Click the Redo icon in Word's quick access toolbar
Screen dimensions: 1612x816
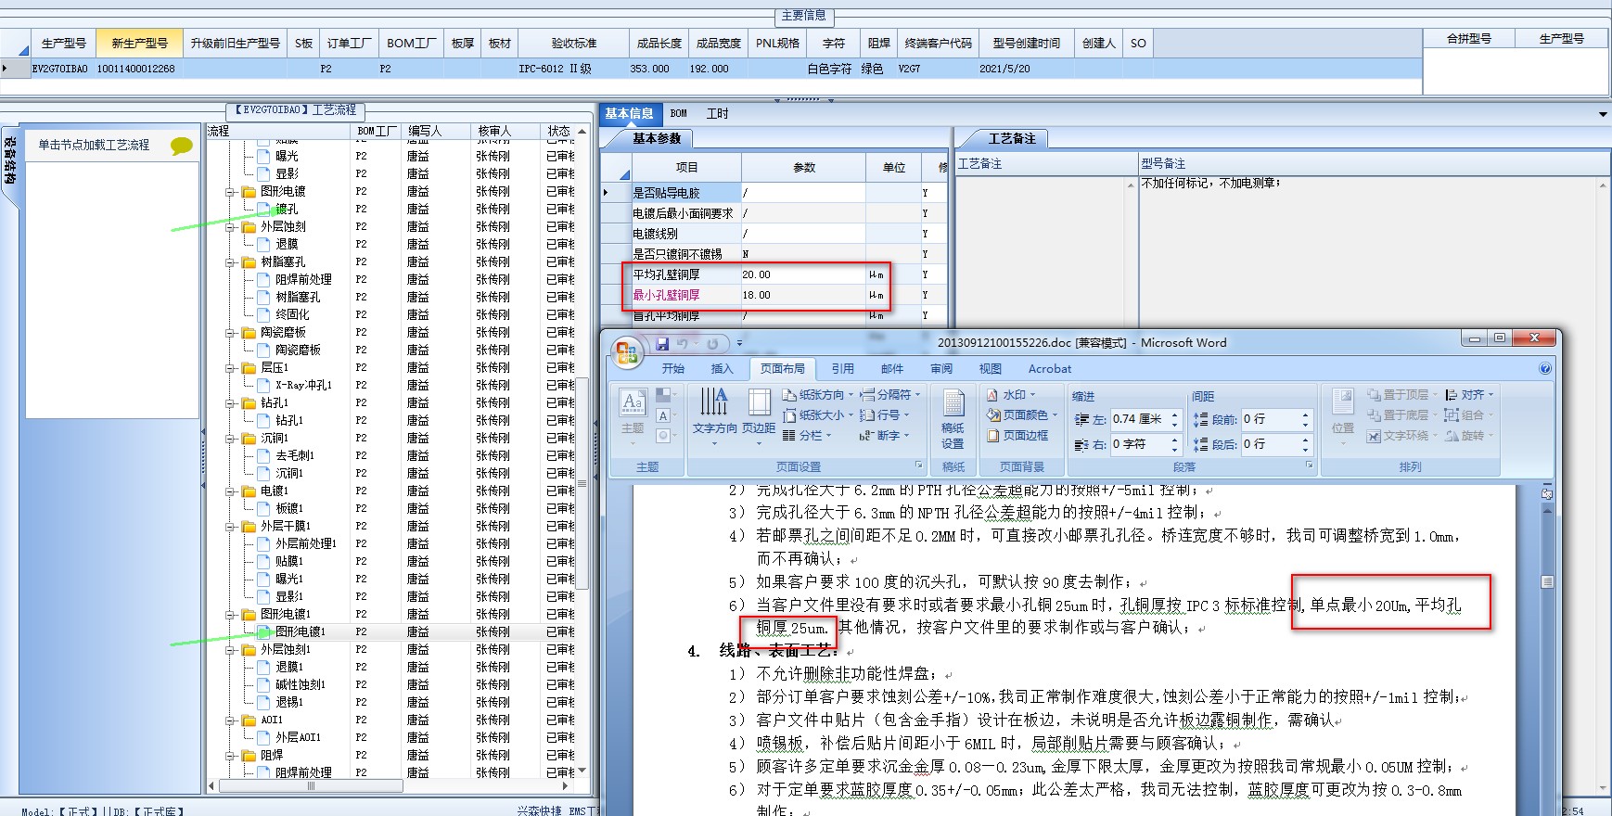tap(712, 344)
